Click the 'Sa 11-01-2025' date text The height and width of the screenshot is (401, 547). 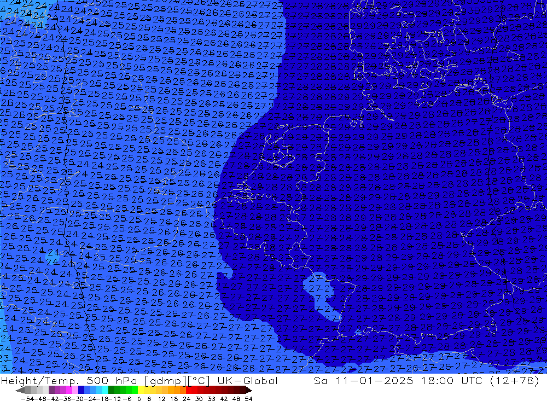(x=363, y=380)
